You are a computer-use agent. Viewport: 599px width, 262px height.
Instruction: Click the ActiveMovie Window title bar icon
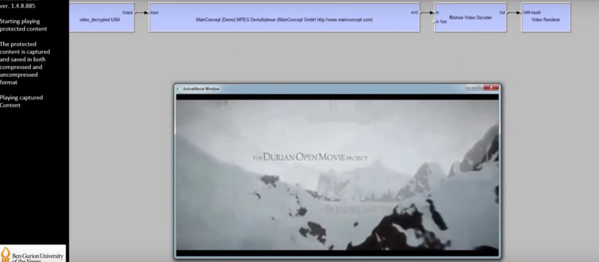[178, 89]
